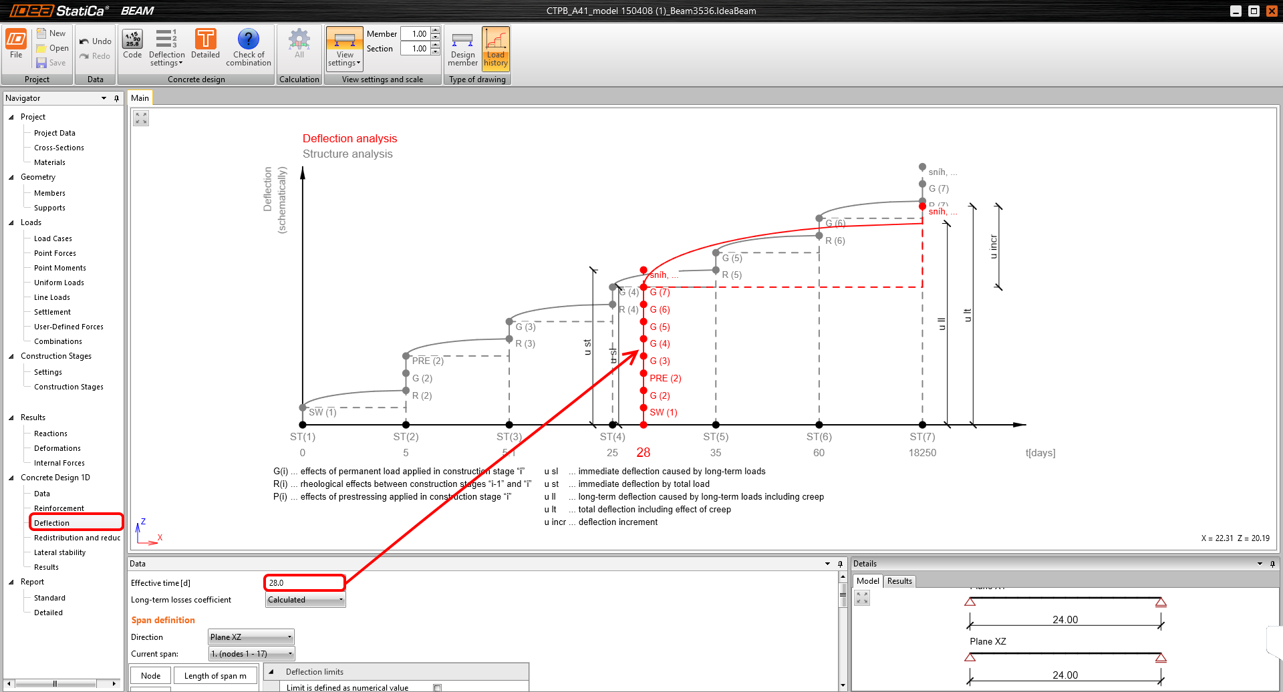The height and width of the screenshot is (692, 1283).
Task: Click the 'Length of span m' button
Action: 215,675
